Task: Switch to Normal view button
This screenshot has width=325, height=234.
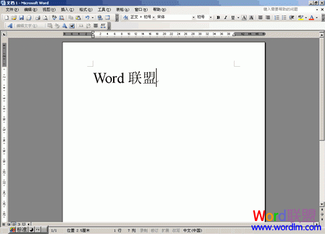Action: coord(4,224)
